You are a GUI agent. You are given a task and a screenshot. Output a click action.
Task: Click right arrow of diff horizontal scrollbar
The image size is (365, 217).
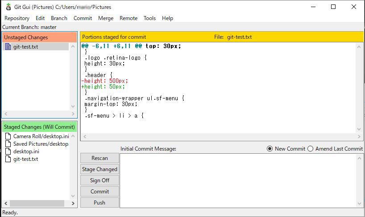[359, 137]
